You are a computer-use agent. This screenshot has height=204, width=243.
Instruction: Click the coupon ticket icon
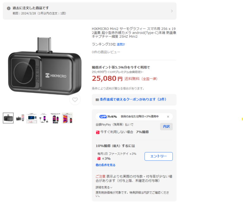pyautogui.click(x=97, y=100)
